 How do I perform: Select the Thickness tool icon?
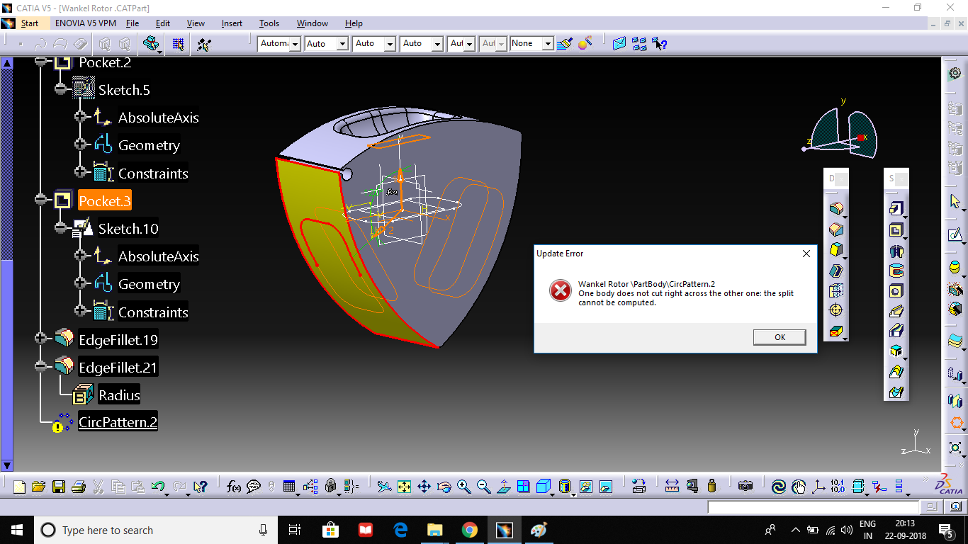click(836, 290)
